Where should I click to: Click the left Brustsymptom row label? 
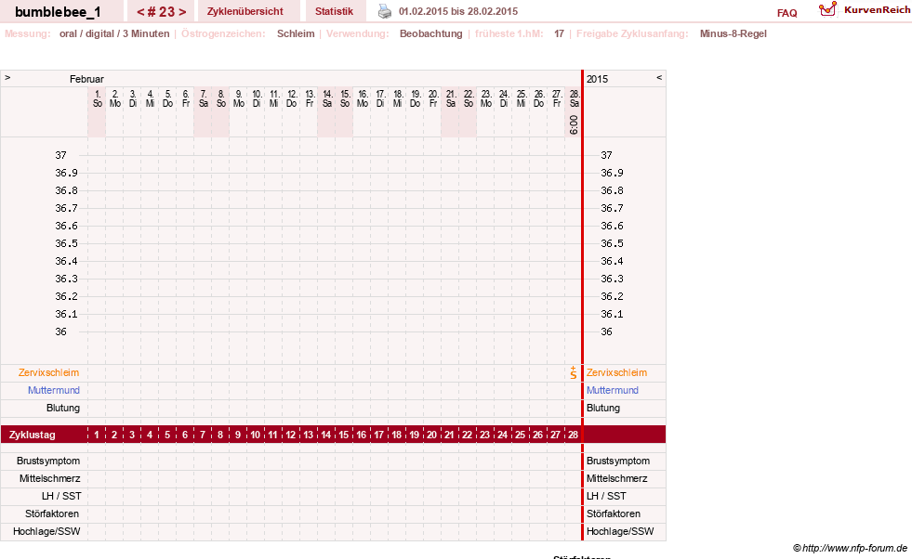pyautogui.click(x=48, y=461)
